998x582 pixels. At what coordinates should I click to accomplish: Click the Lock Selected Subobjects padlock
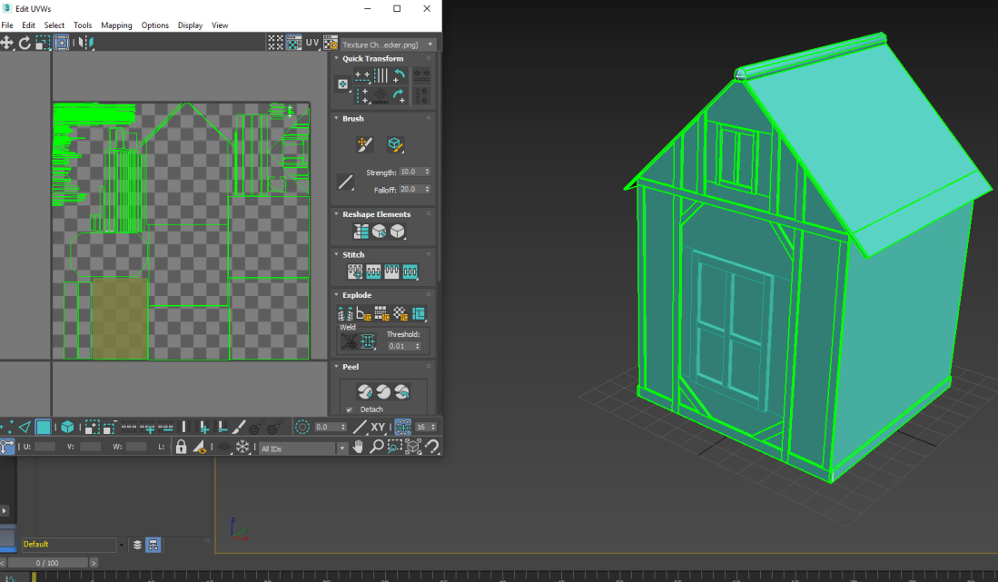coord(181,447)
